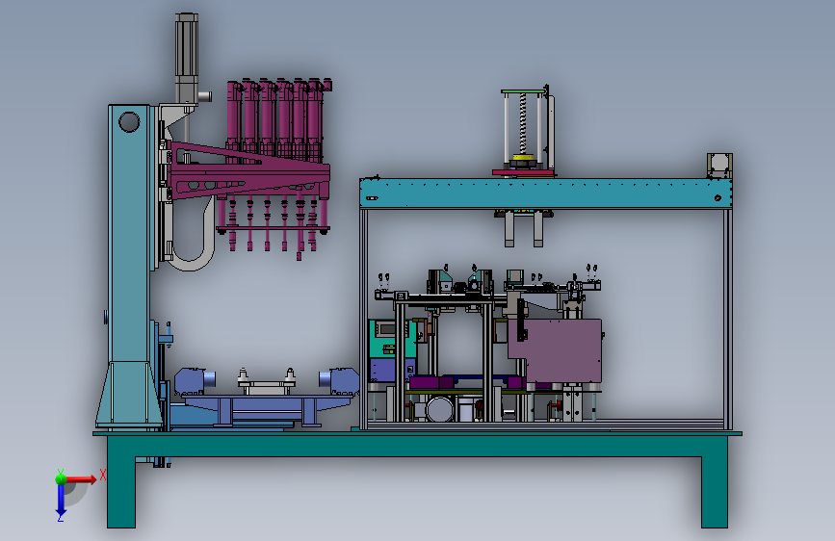The height and width of the screenshot is (541, 835).
Task: Pick the spring press unit above the gantry beam
Action: 524,132
